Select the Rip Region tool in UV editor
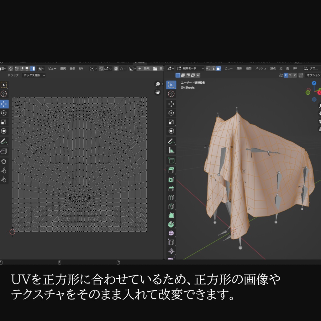The height and width of the screenshot is (321, 321). pos(4,151)
